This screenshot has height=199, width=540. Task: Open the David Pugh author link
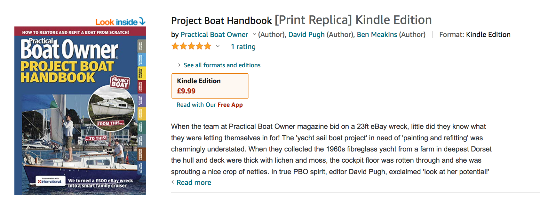tap(306, 34)
